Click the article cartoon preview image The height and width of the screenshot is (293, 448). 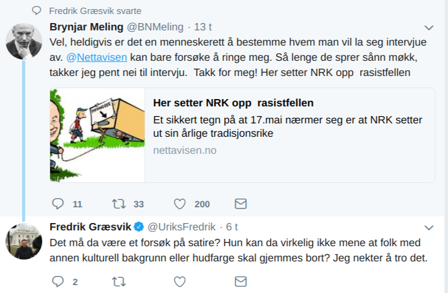click(x=96, y=135)
